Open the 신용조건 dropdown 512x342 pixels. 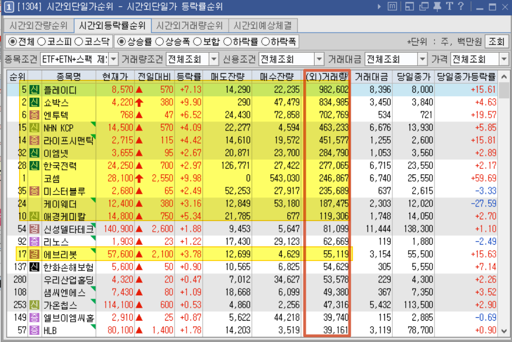pos(319,60)
